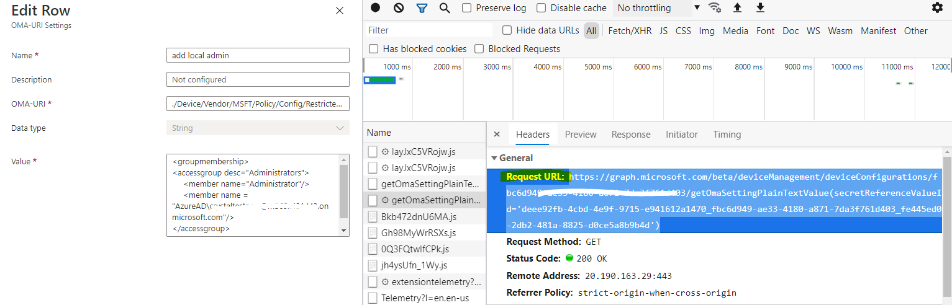The width and height of the screenshot is (952, 305).
Task: Open the network search magnifier
Action: (x=445, y=8)
